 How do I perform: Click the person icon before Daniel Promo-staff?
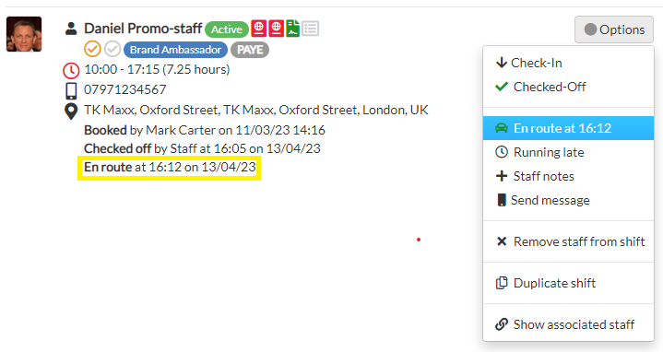(71, 29)
